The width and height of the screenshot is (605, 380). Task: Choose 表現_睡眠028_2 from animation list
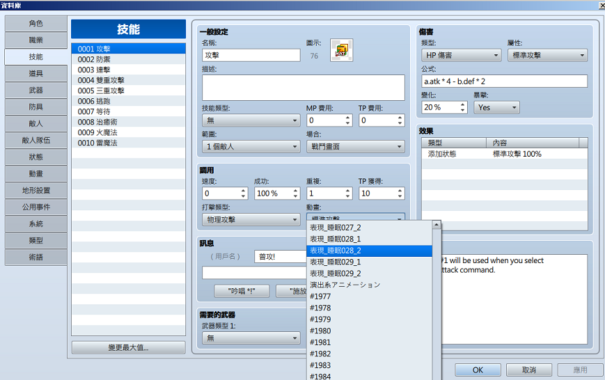[x=369, y=251]
